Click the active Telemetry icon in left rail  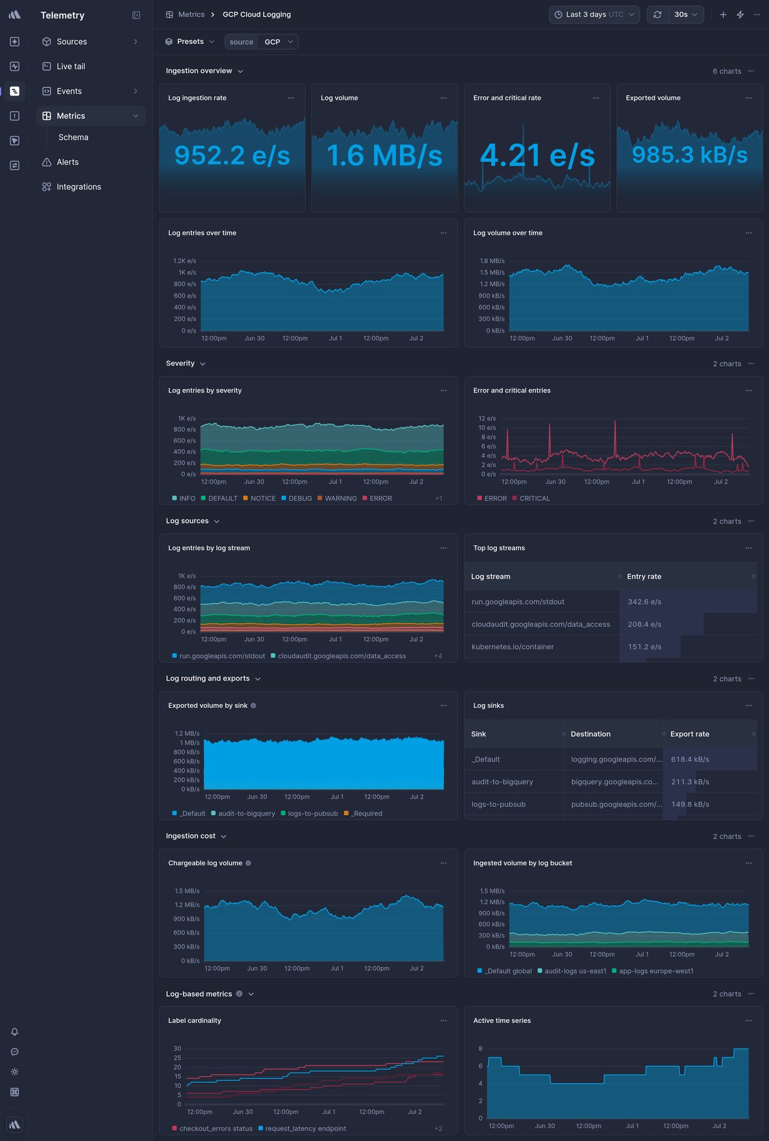coord(14,91)
